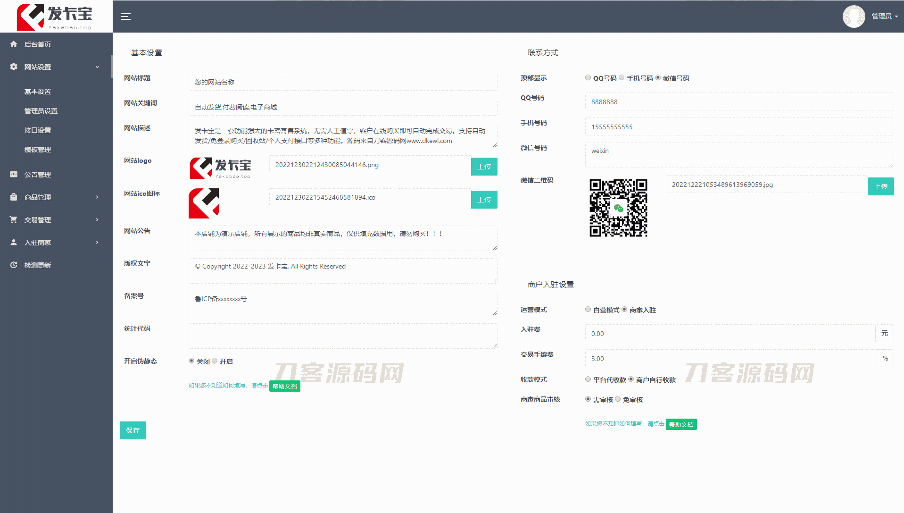Click the 网站标题 input field

342,82
